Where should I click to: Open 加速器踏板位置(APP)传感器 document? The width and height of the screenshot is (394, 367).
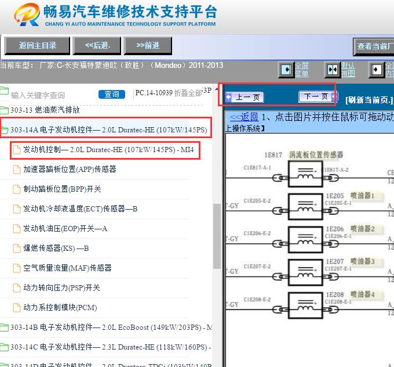click(70, 169)
